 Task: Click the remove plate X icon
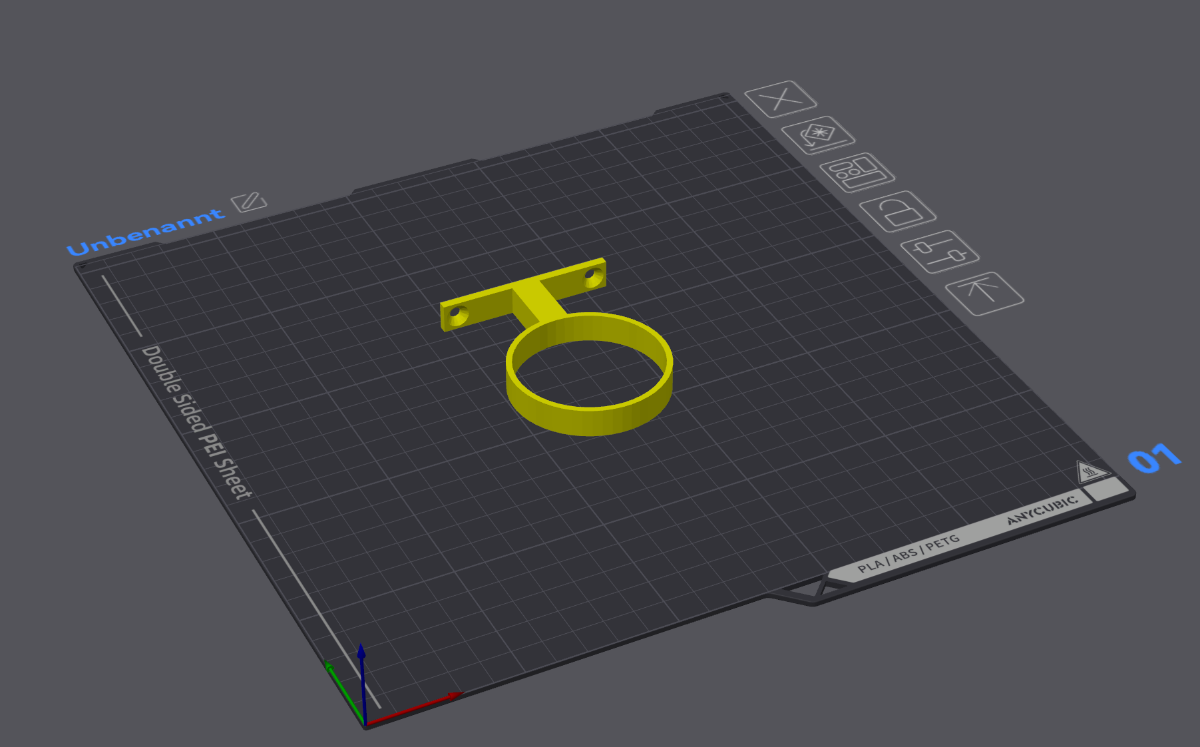[x=780, y=99]
